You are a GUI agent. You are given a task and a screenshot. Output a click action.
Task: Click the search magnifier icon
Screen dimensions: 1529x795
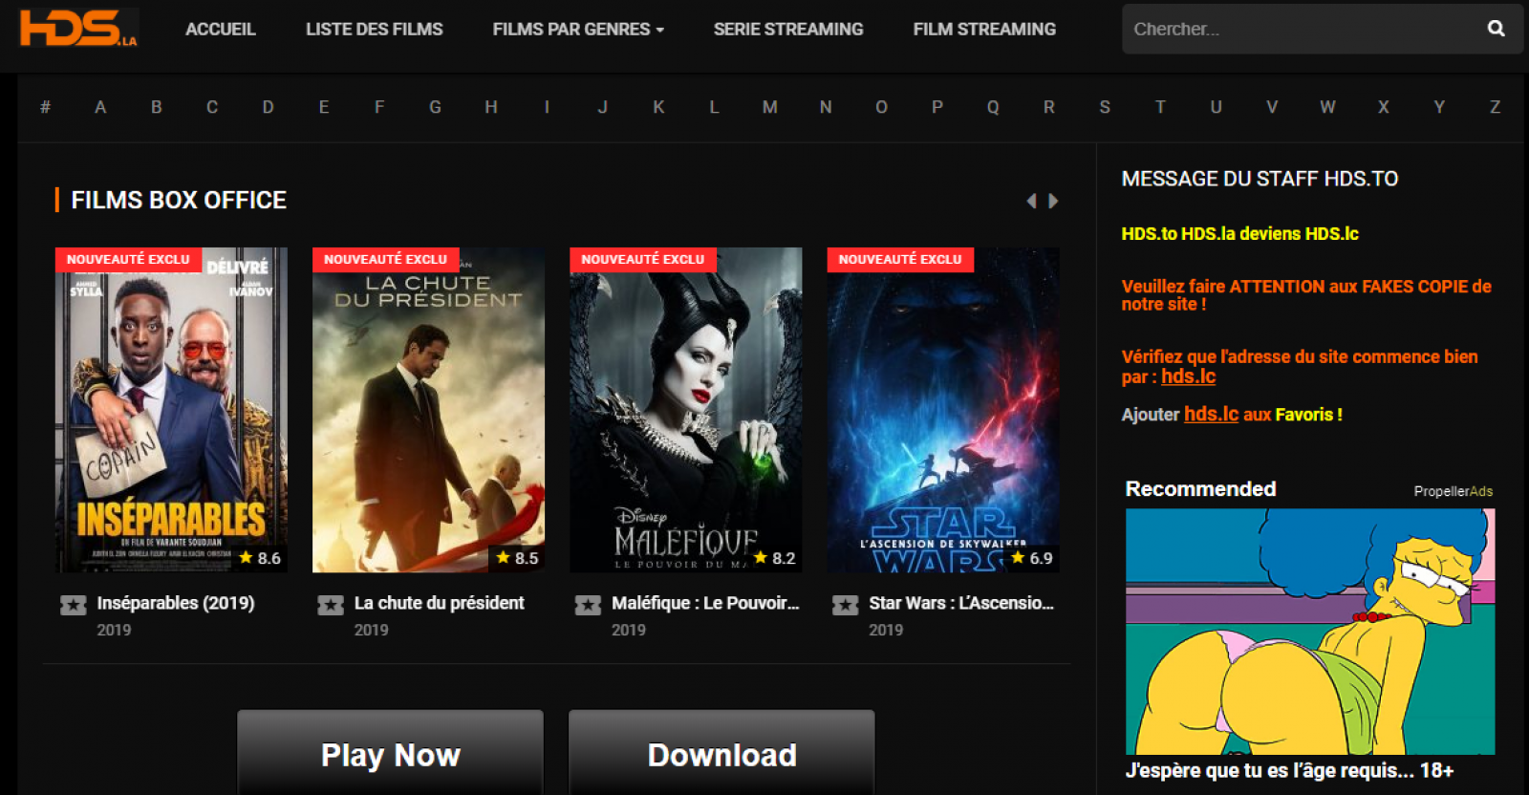click(1496, 29)
